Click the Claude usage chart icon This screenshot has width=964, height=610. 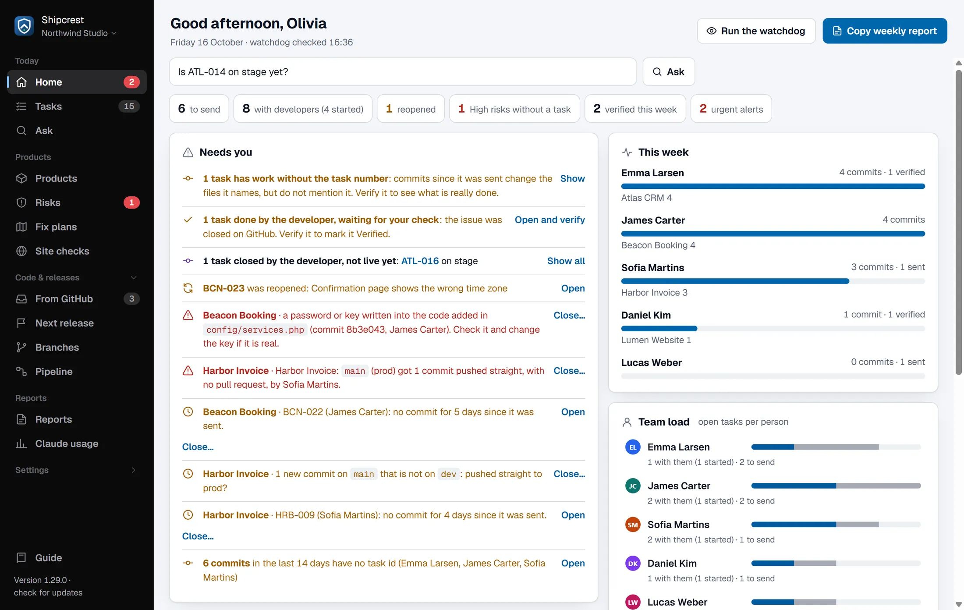(21, 443)
